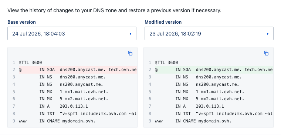The height and width of the screenshot is (135, 281).
Task: Click NS ns200.anycast.me. in base version
Action: 71,84
